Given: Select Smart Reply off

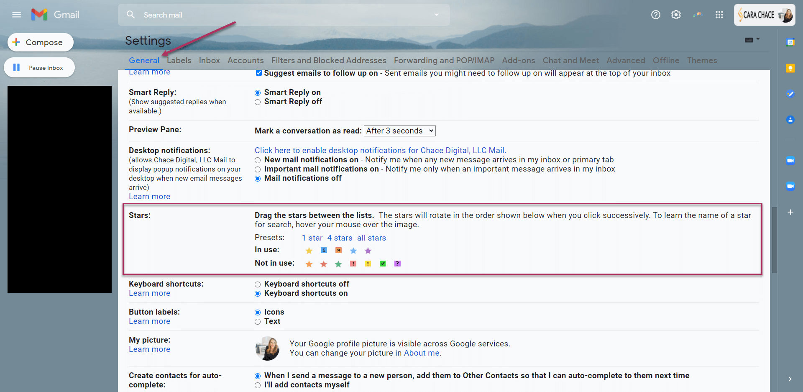Looking at the screenshot, I should coord(258,102).
